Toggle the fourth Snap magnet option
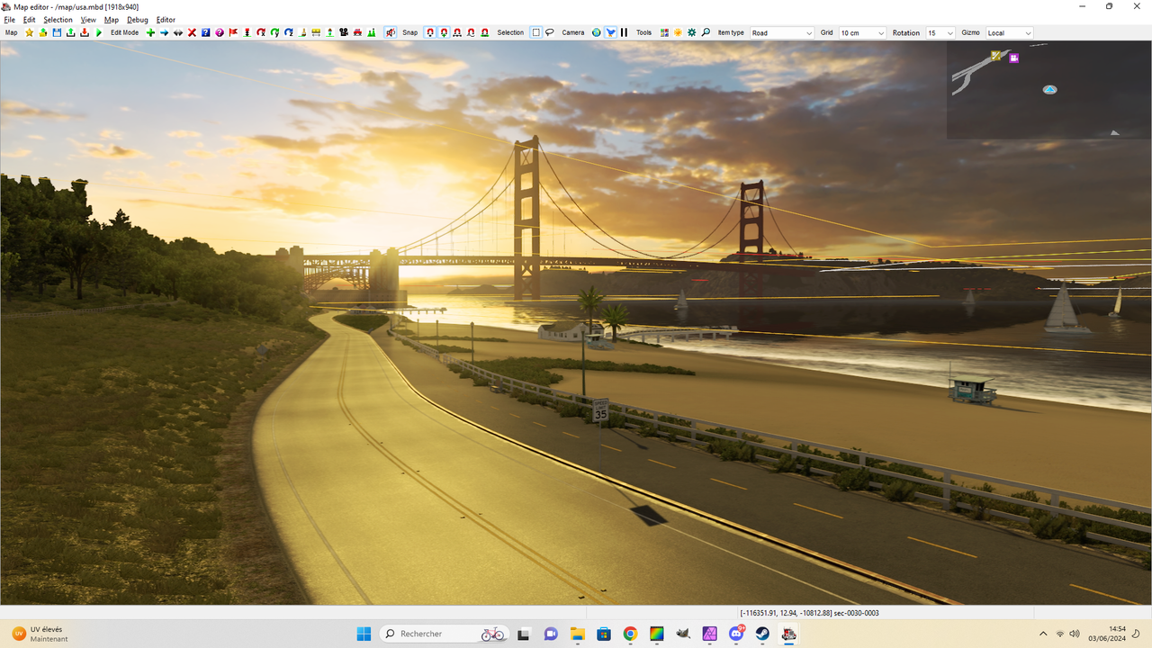 click(x=471, y=32)
